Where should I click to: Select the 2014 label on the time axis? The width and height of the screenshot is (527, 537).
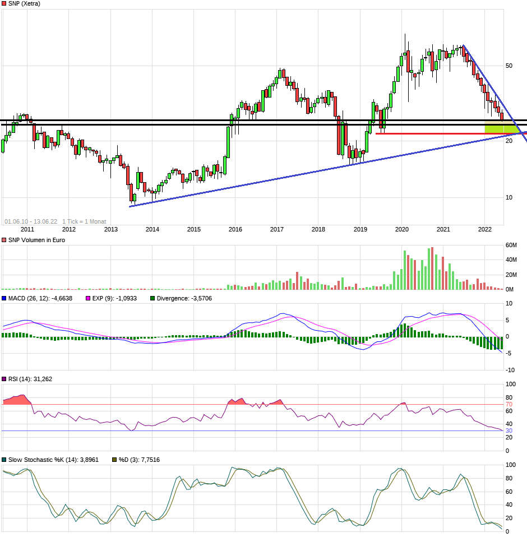[152, 229]
